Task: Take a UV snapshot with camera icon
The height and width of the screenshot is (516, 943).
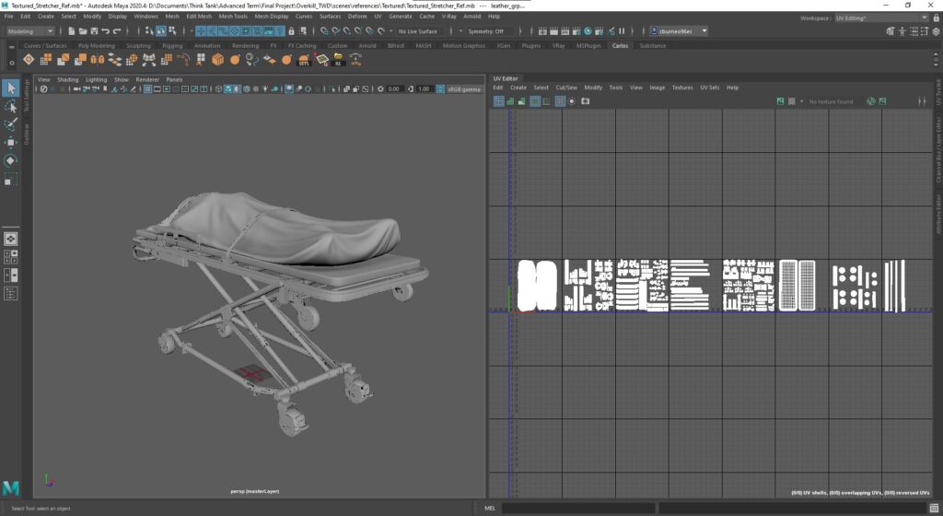Action: [585, 101]
